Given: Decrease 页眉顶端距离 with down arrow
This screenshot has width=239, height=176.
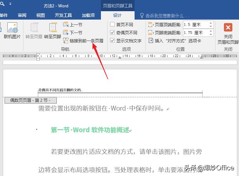Looking at the screenshot, I should [211, 26].
